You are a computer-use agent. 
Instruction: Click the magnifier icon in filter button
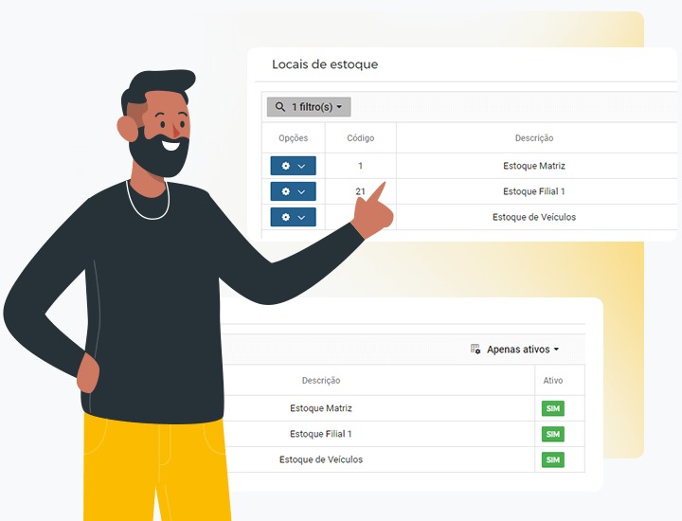280,106
